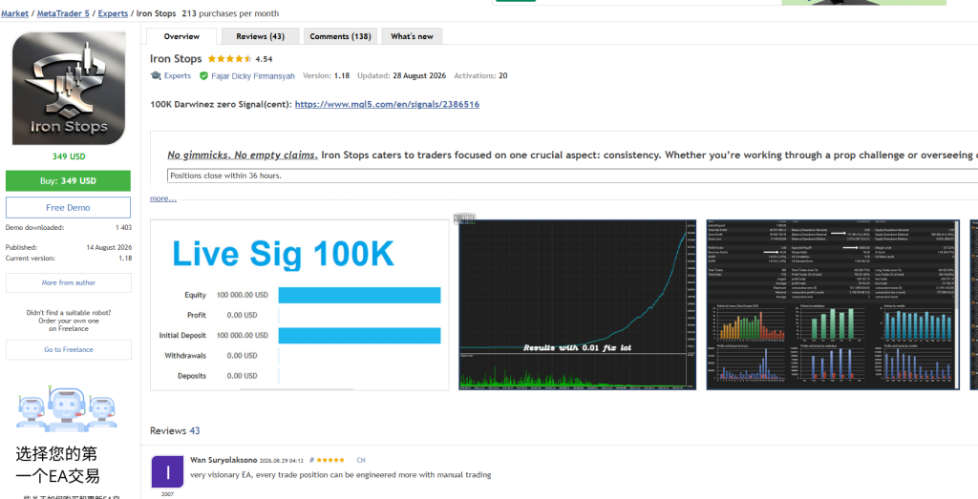Click the Iron Stops product logo image
Viewport: 978px width, 499px height.
tap(69, 89)
